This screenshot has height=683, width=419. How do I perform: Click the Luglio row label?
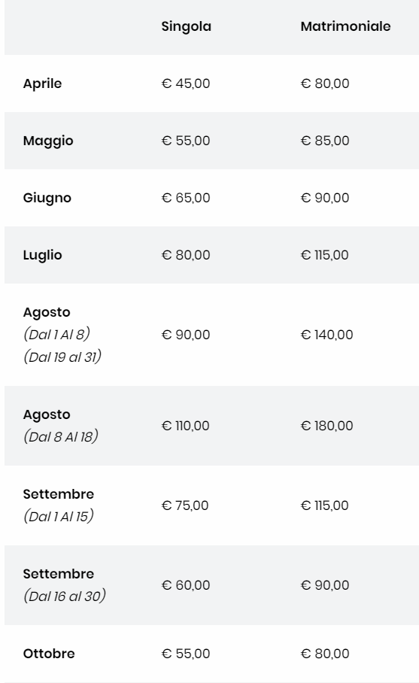(x=42, y=255)
